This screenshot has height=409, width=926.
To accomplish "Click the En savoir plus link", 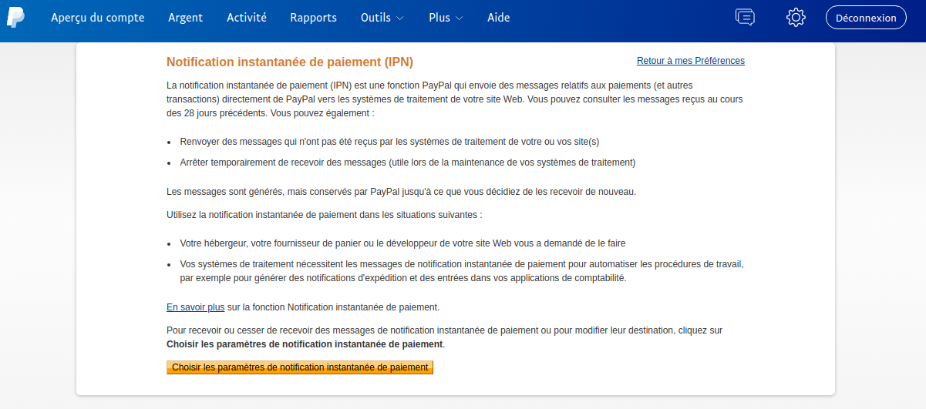I will (195, 307).
